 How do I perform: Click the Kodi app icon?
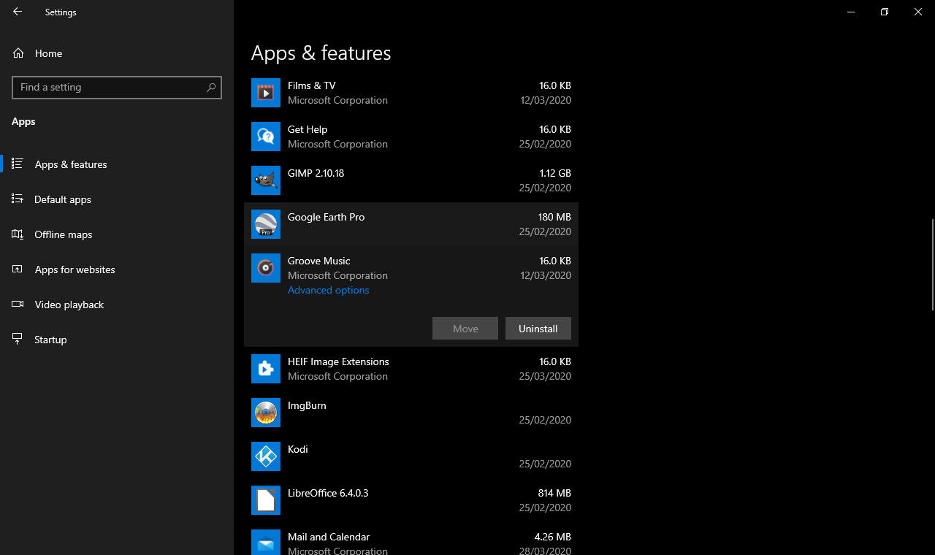pos(266,456)
